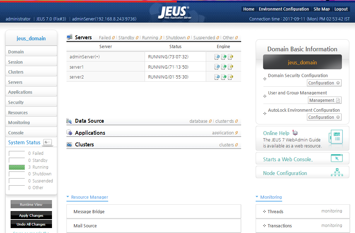Click the application 9 count
The image size is (355, 233).
(x=225, y=133)
